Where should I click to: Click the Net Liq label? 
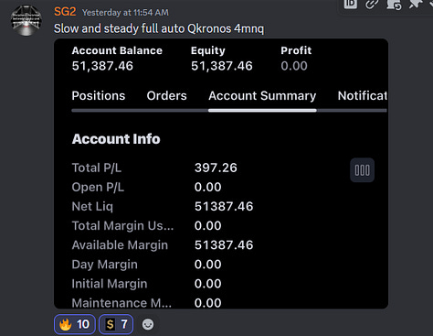92,207
